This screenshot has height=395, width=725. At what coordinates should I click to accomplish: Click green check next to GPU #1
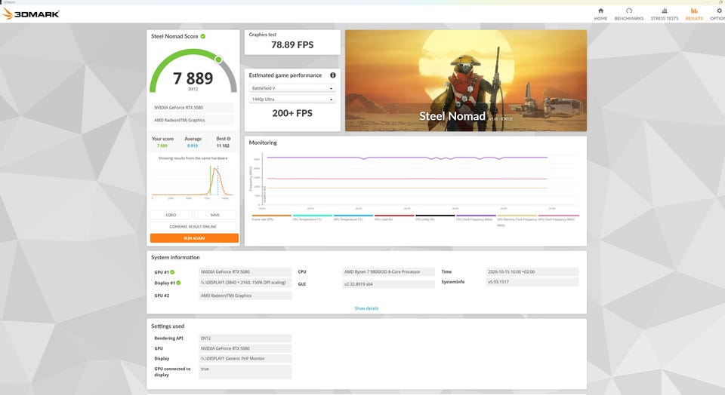[x=172, y=272]
